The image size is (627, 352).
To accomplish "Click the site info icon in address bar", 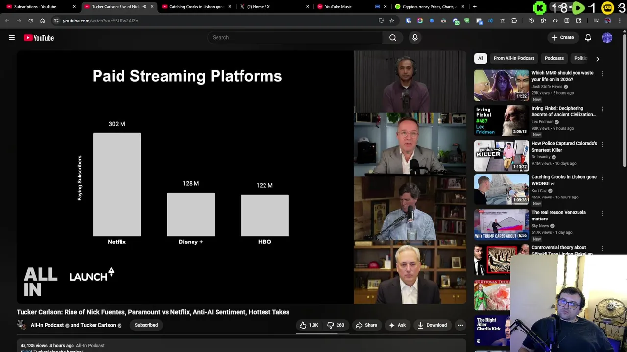I will [x=56, y=21].
